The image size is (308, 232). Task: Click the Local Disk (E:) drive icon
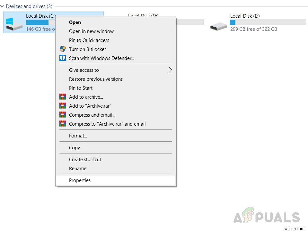point(218,27)
